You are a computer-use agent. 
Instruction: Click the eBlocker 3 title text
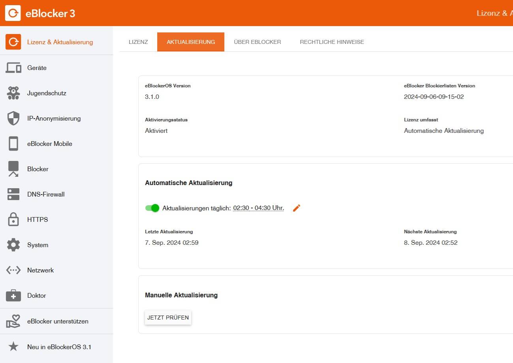pos(50,13)
